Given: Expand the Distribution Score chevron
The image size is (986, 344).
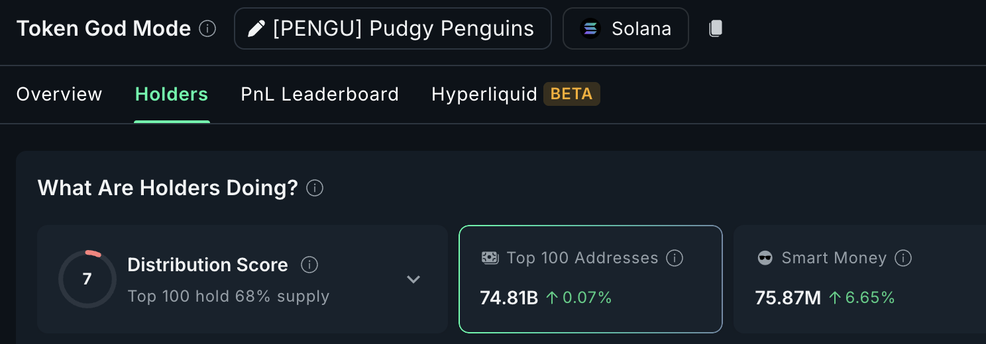Looking at the screenshot, I should [413, 279].
